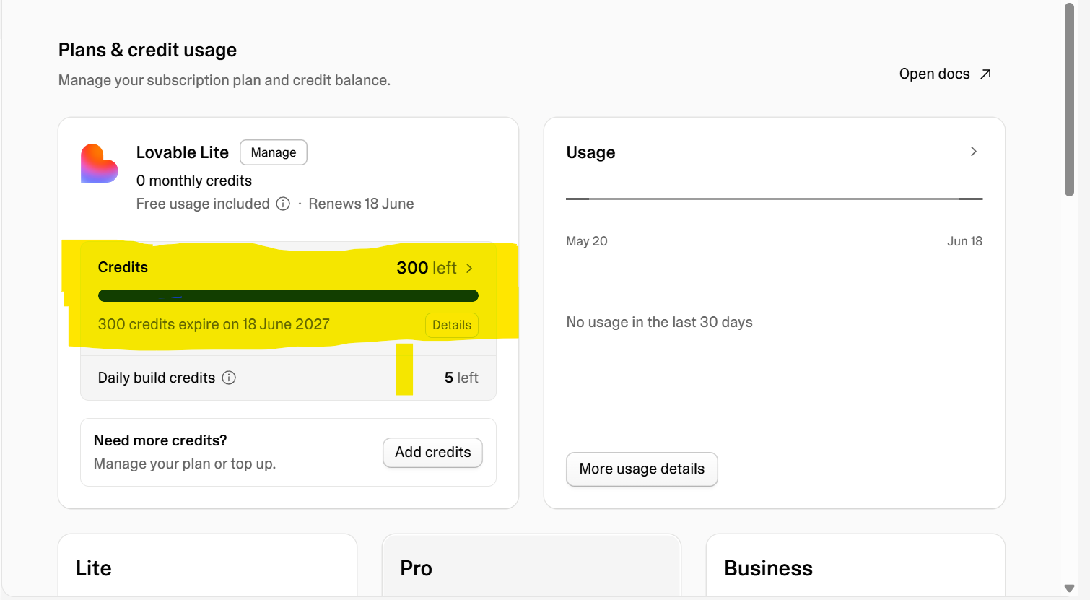Image resolution: width=1090 pixels, height=600 pixels.
Task: Click the 'May 20' date label
Action: pos(587,241)
